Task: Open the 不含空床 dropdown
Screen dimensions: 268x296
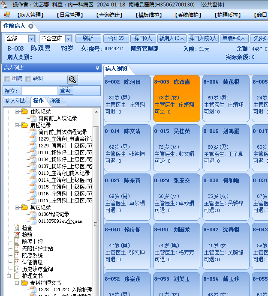Action: tap(69, 39)
